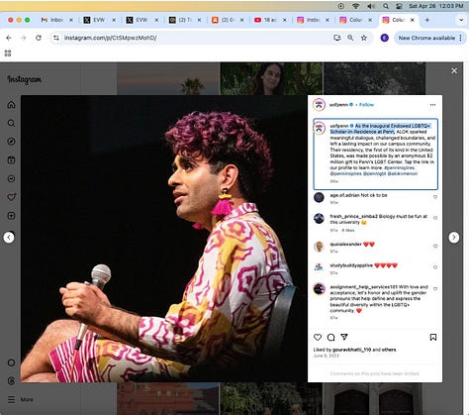Reload the page with refresh icon

point(39,38)
